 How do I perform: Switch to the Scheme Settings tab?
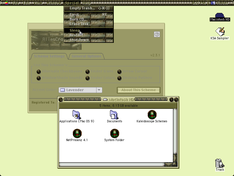[49, 56]
